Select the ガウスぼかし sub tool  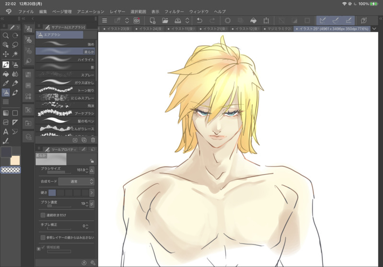pyautogui.click(x=65, y=82)
